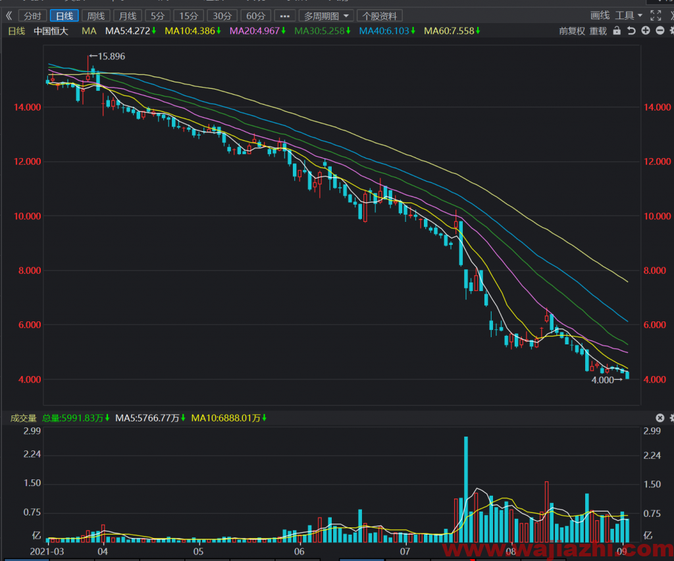Select the MA60:7.558 indicator value
Viewport: 674px width, 561px height.
(452, 31)
